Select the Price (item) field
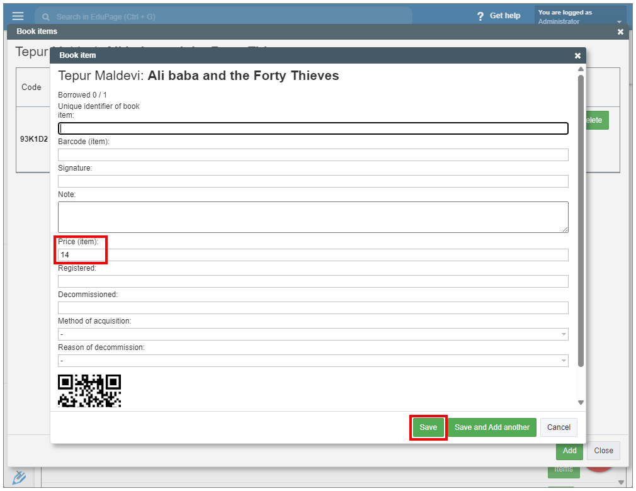Screen dimensions: 636x491 313,255
